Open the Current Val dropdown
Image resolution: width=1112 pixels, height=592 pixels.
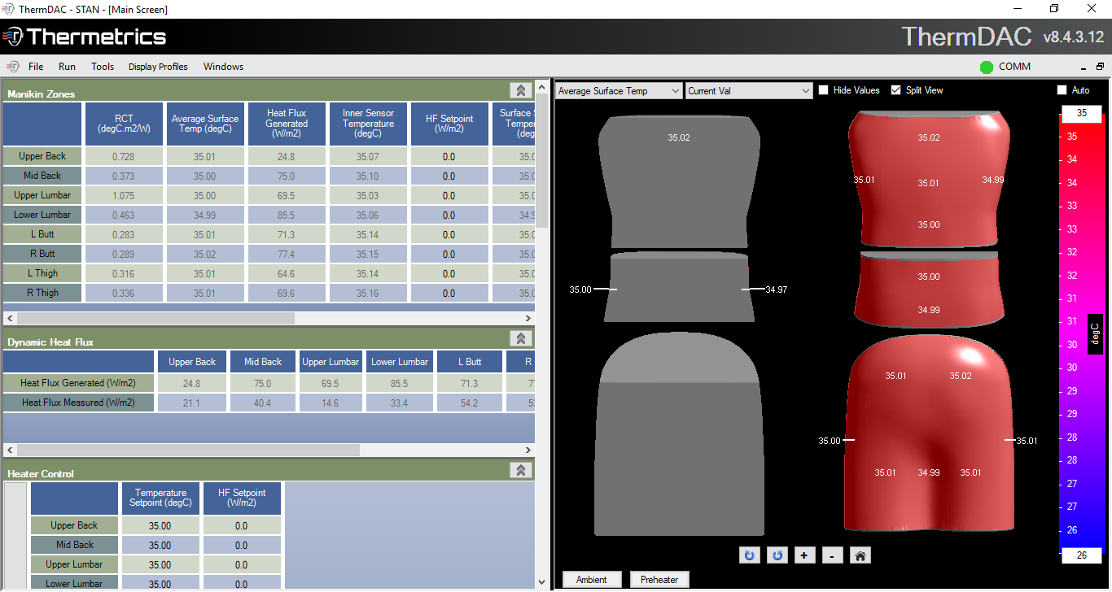[749, 91]
